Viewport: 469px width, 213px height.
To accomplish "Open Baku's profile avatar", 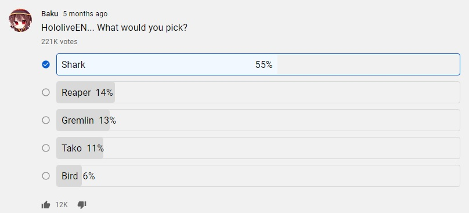I will click(x=20, y=20).
